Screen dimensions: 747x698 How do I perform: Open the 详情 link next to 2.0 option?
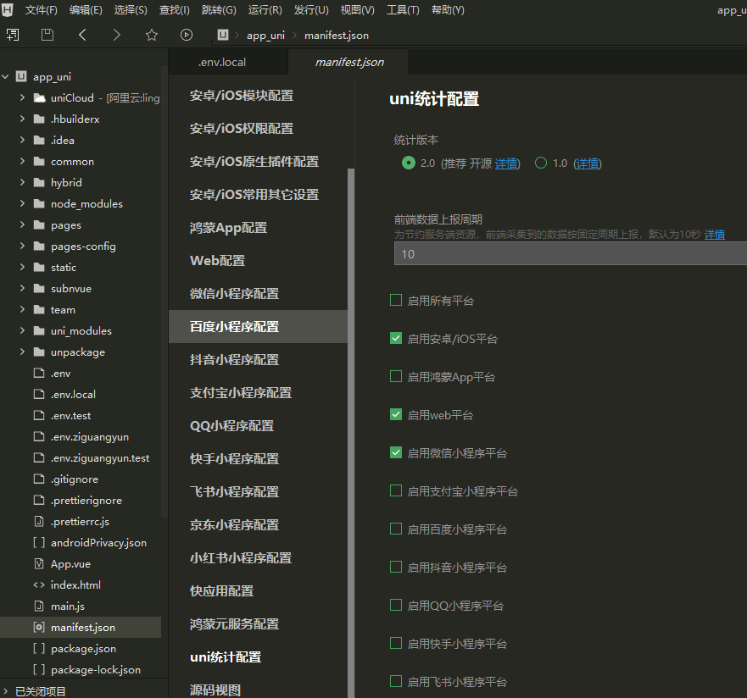pos(507,163)
